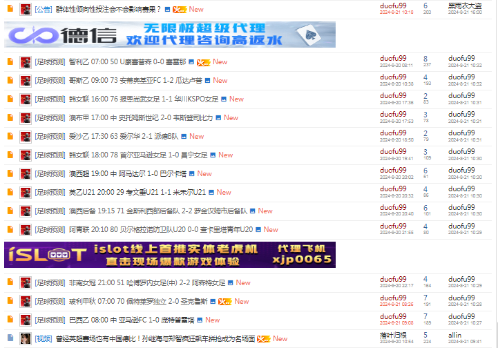Open the [视频] category tag

44,339
